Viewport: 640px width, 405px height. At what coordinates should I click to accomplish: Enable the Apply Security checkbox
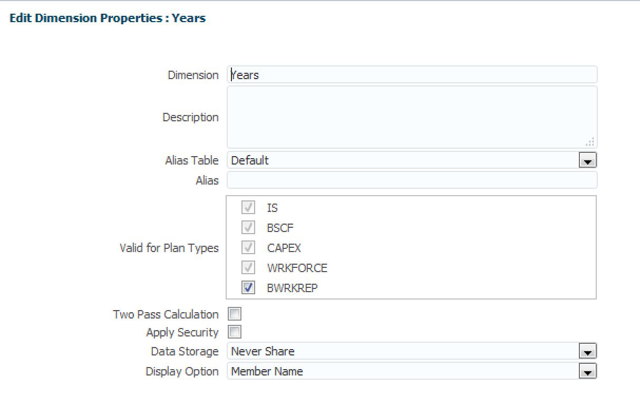click(235, 332)
